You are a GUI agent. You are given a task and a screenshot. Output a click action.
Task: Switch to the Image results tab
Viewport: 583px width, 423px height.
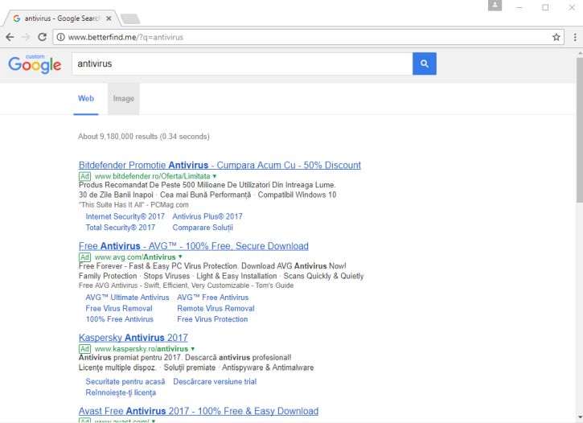pos(124,98)
